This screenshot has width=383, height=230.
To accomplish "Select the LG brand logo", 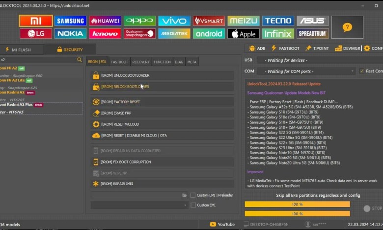I will (36, 34).
